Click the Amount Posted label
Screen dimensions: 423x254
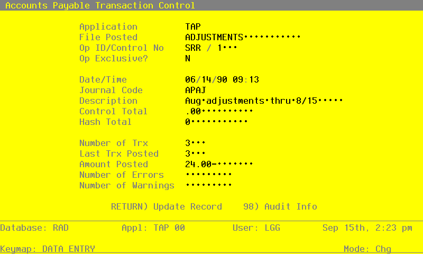114,164
